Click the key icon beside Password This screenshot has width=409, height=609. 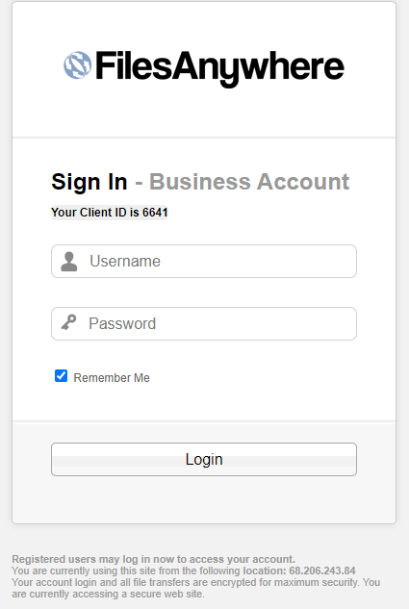click(x=68, y=322)
